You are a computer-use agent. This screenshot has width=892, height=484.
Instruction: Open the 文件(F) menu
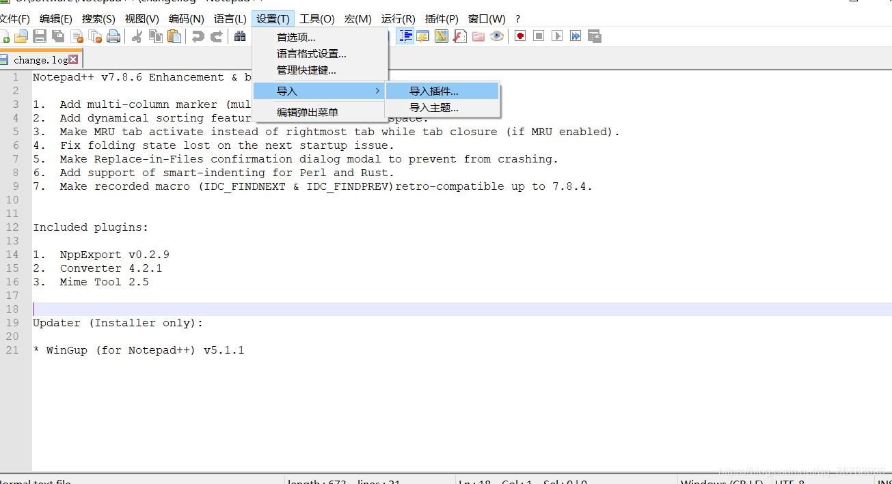tap(15, 19)
